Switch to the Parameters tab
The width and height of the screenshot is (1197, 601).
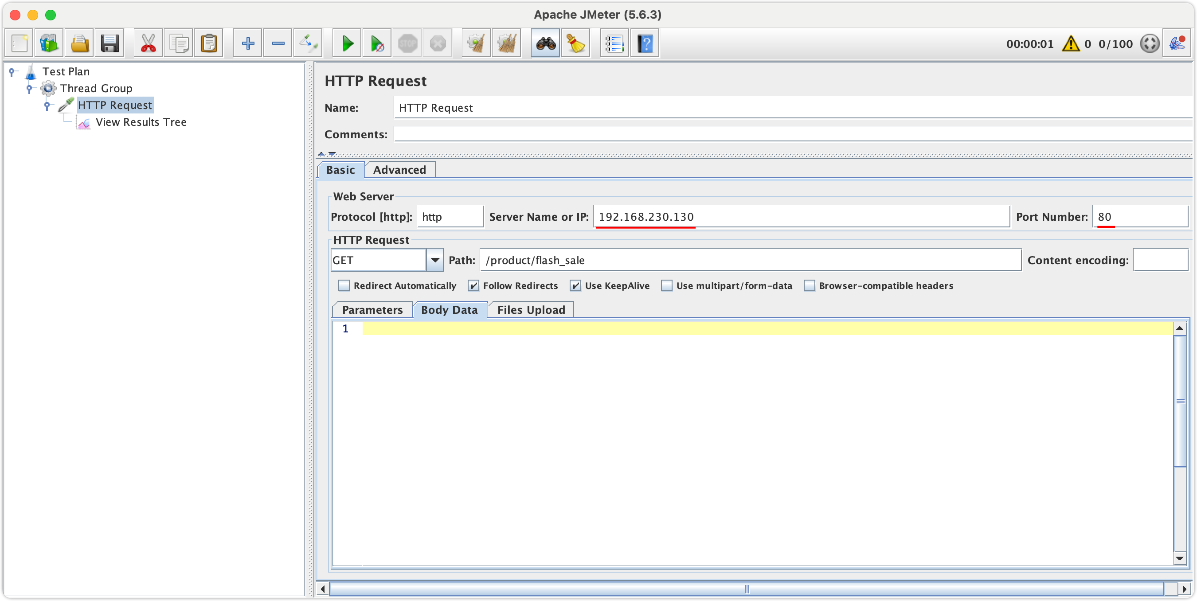(x=372, y=309)
